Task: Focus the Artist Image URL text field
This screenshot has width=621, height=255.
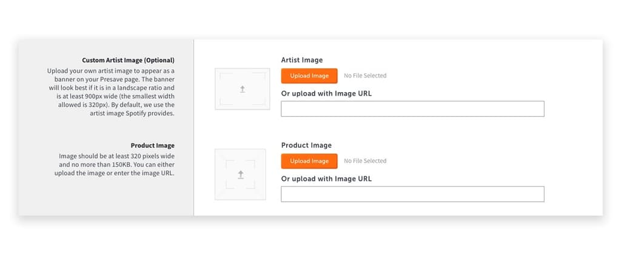Action: pos(412,109)
